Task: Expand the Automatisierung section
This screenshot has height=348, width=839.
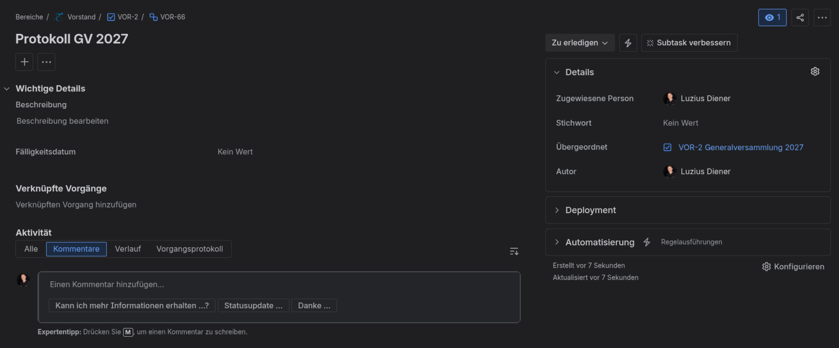Action: (557, 242)
